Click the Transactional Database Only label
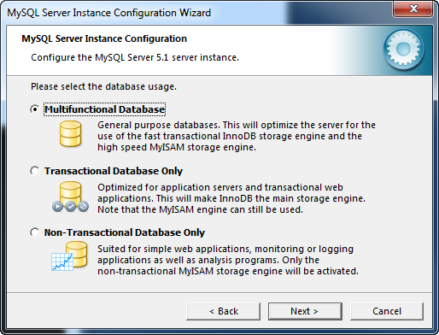The image size is (439, 335). tap(114, 171)
